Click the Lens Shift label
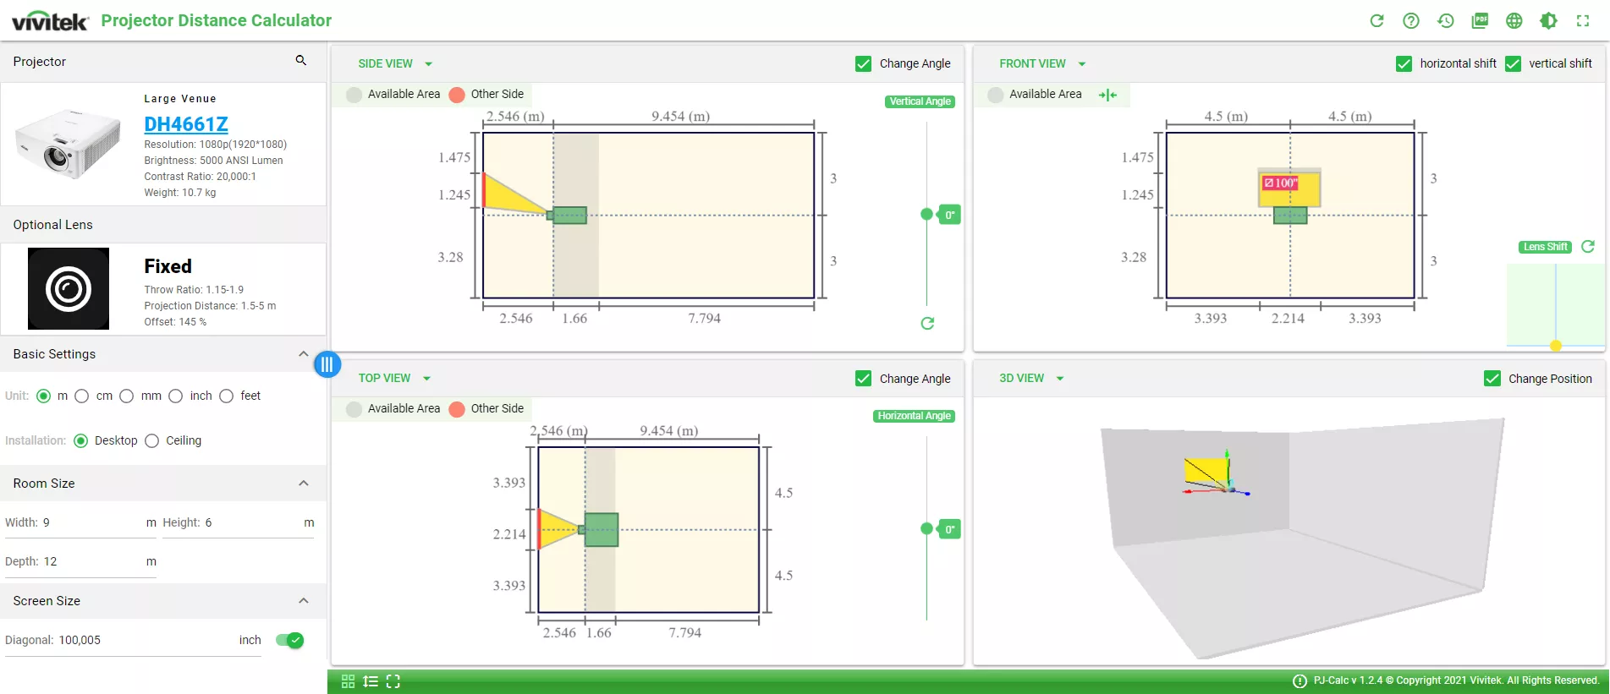The height and width of the screenshot is (694, 1610). (x=1545, y=247)
